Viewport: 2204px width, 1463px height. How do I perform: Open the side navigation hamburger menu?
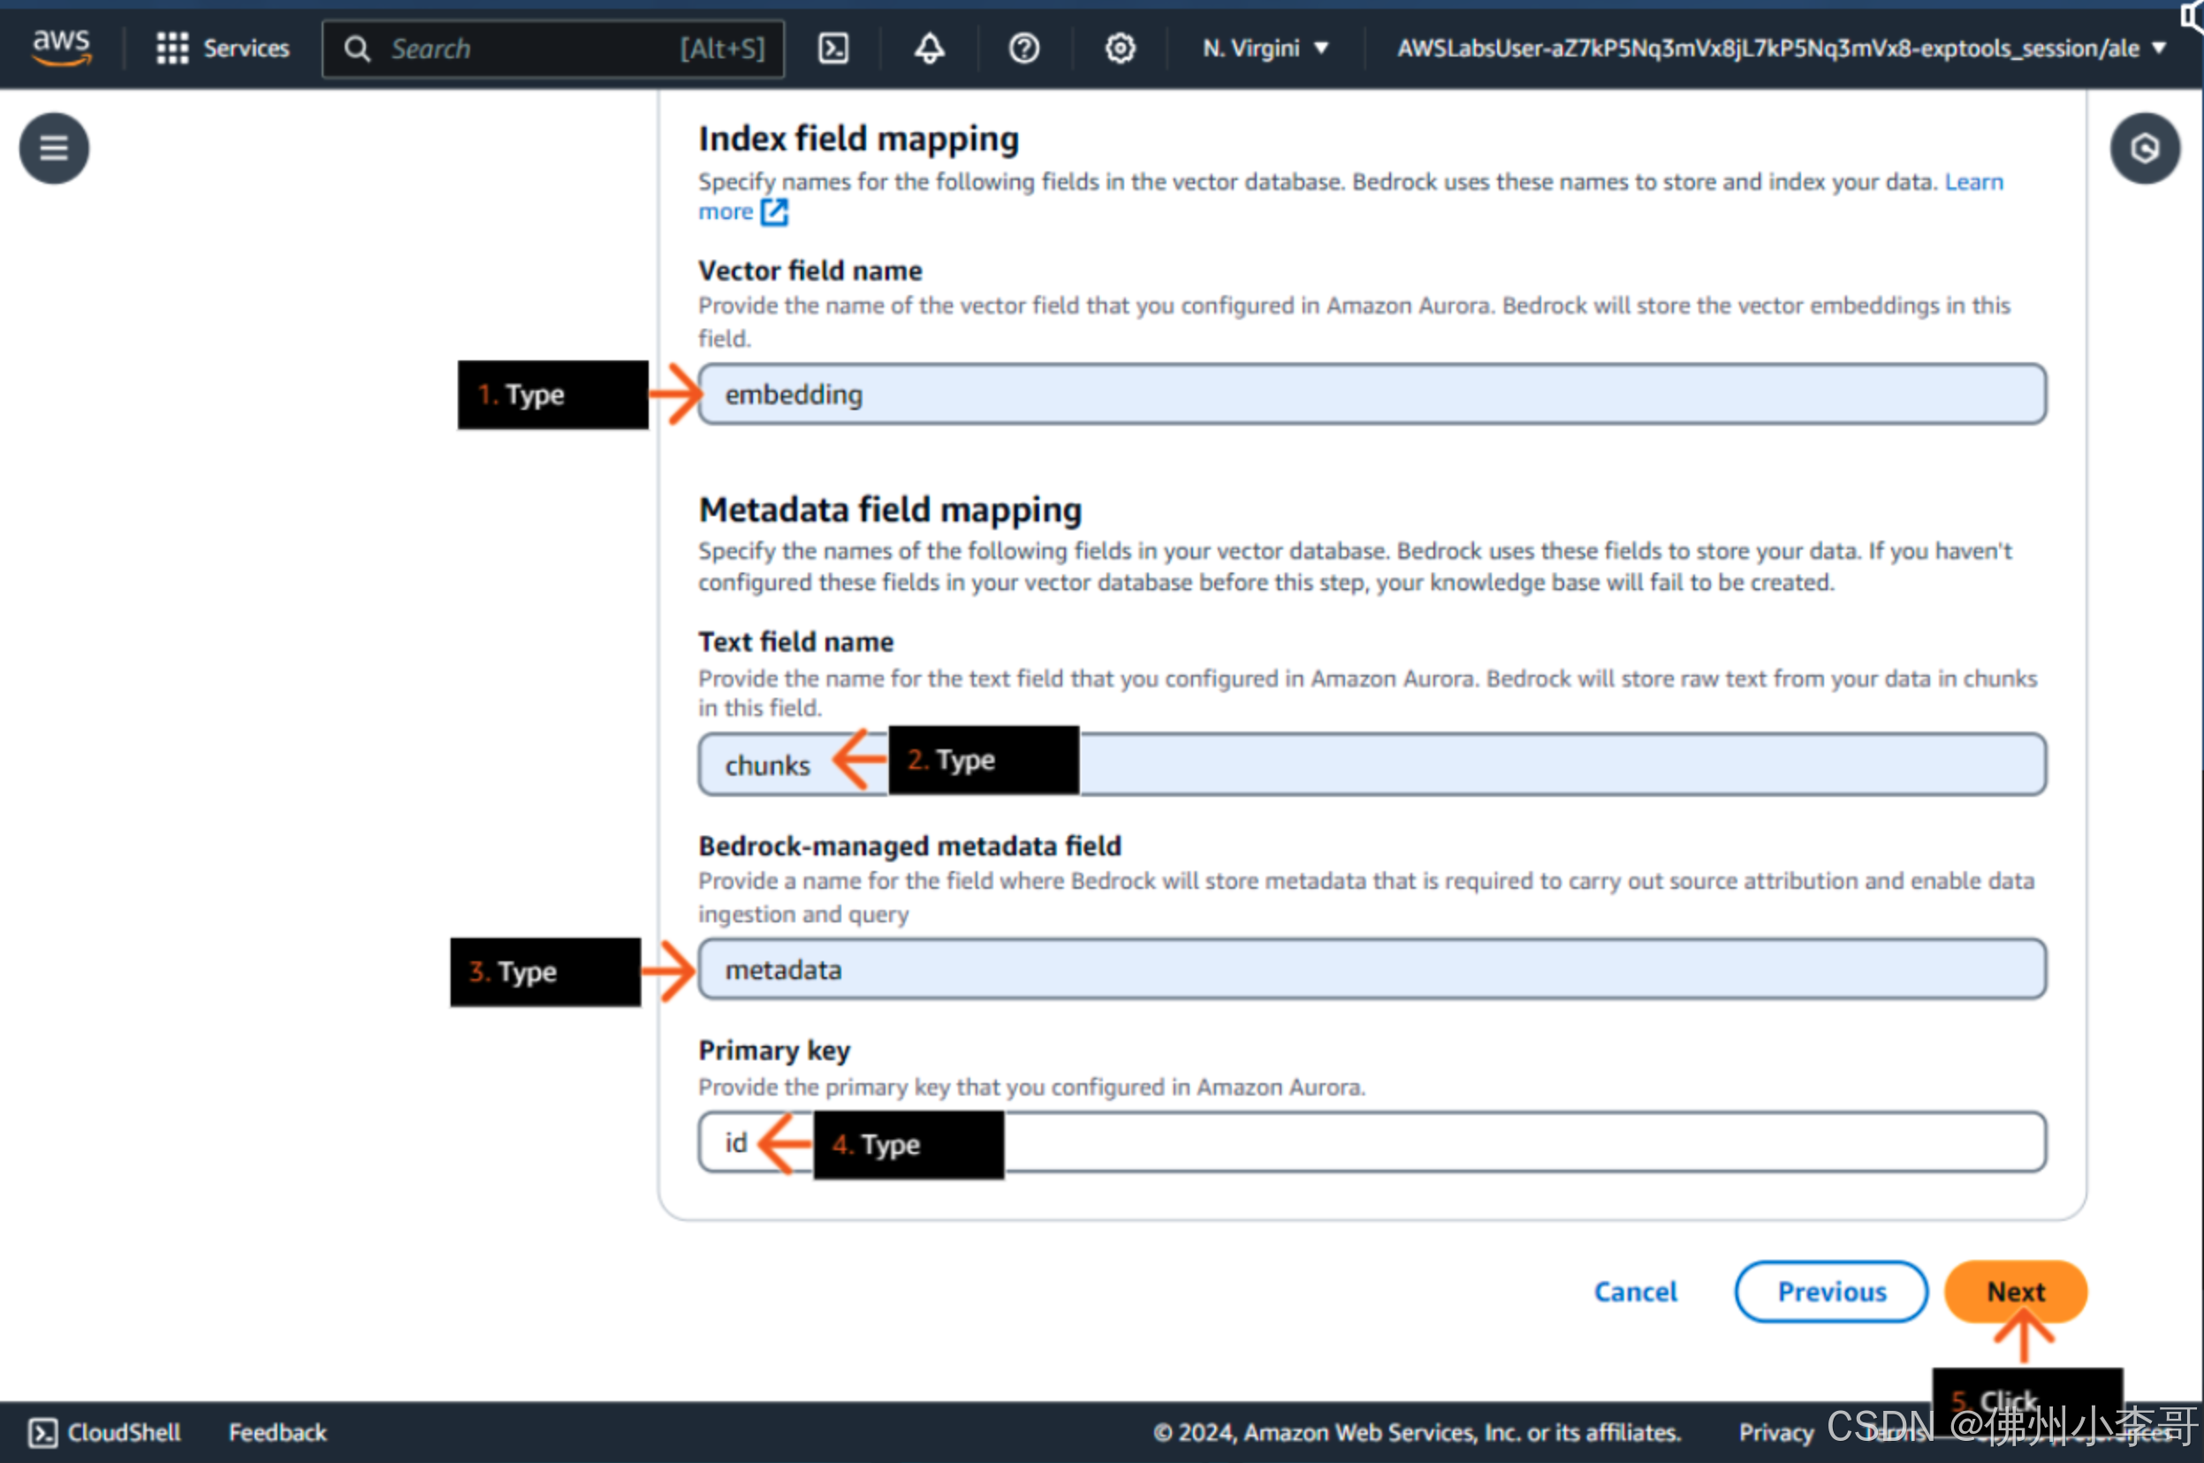coord(54,148)
